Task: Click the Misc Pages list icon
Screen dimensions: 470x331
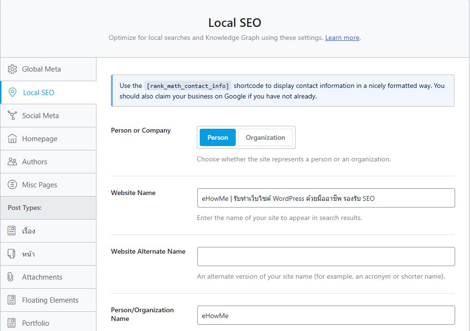Action: click(x=12, y=184)
